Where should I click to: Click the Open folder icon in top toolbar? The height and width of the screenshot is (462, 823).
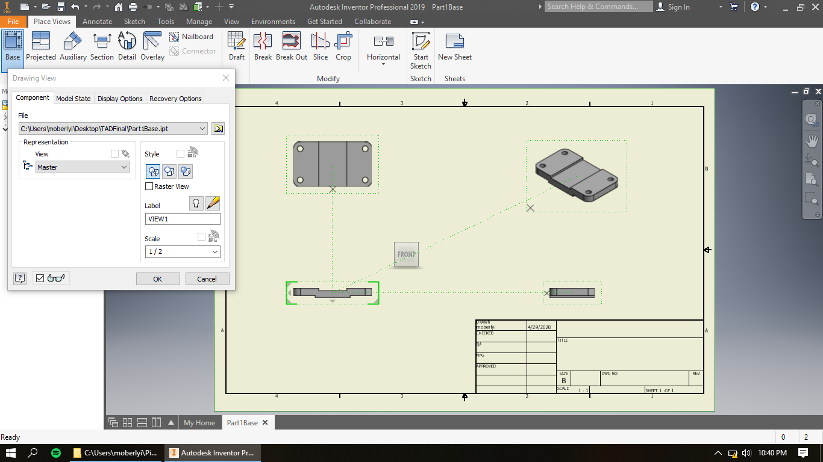46,7
